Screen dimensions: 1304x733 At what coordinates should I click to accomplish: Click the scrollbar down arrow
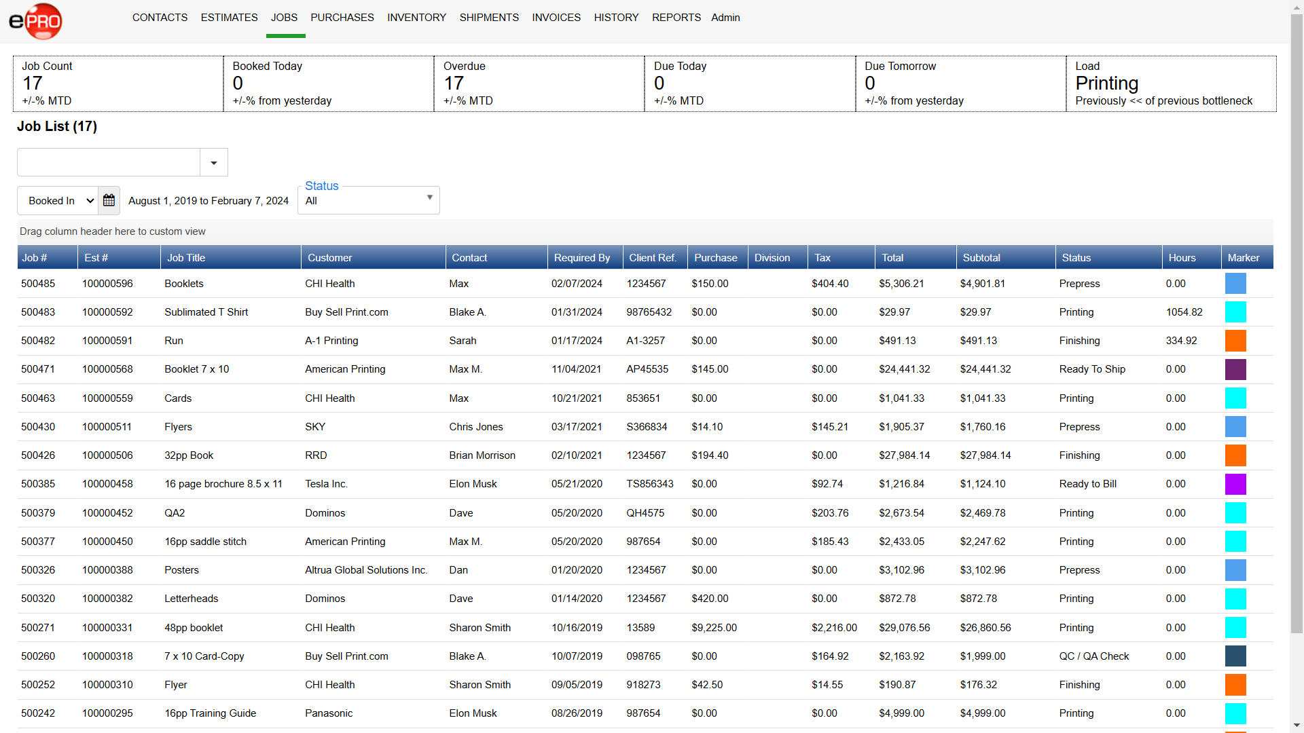click(x=1296, y=726)
